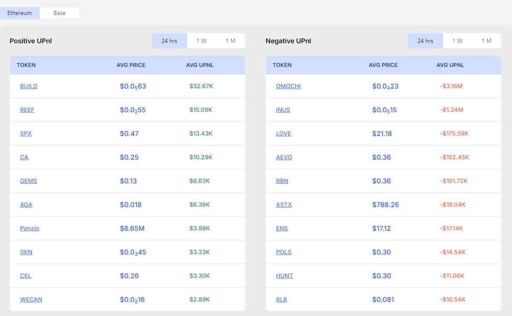
Task: Select 24 hrs in Positive UPnl panel
Action: coord(169,41)
